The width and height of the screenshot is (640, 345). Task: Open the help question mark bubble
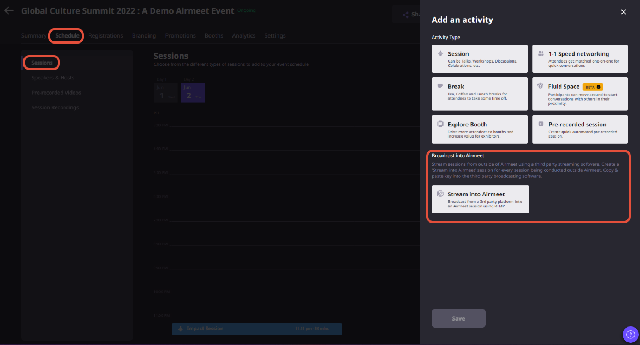631,335
